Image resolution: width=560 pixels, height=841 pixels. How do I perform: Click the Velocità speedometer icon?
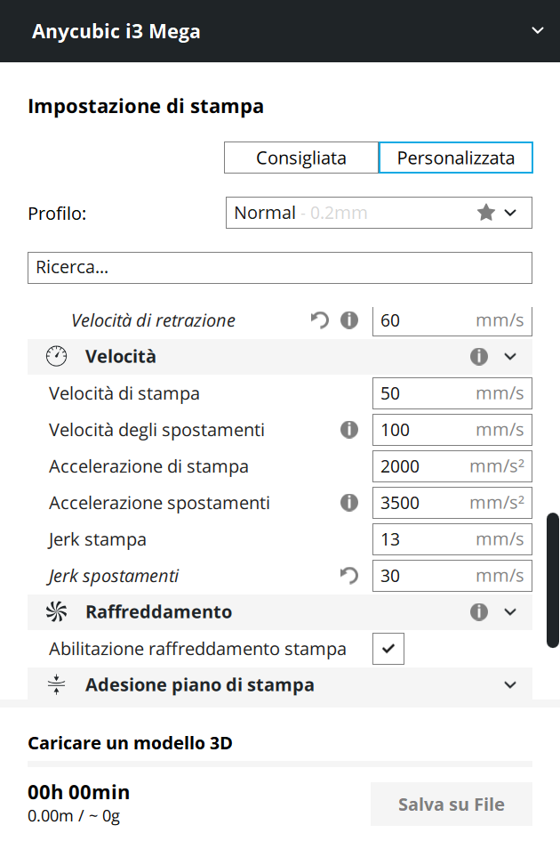56,357
